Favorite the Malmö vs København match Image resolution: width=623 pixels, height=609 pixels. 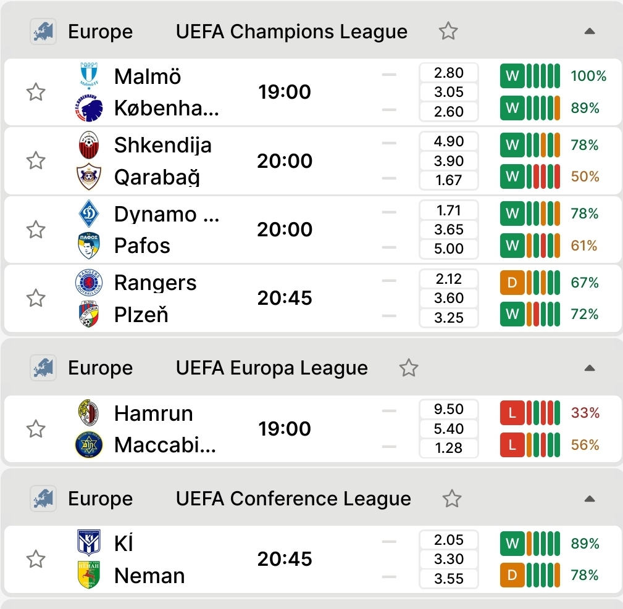coord(36,93)
